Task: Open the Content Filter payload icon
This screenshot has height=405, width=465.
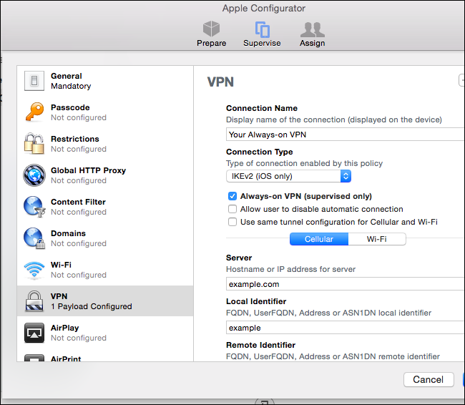Action: (34, 207)
